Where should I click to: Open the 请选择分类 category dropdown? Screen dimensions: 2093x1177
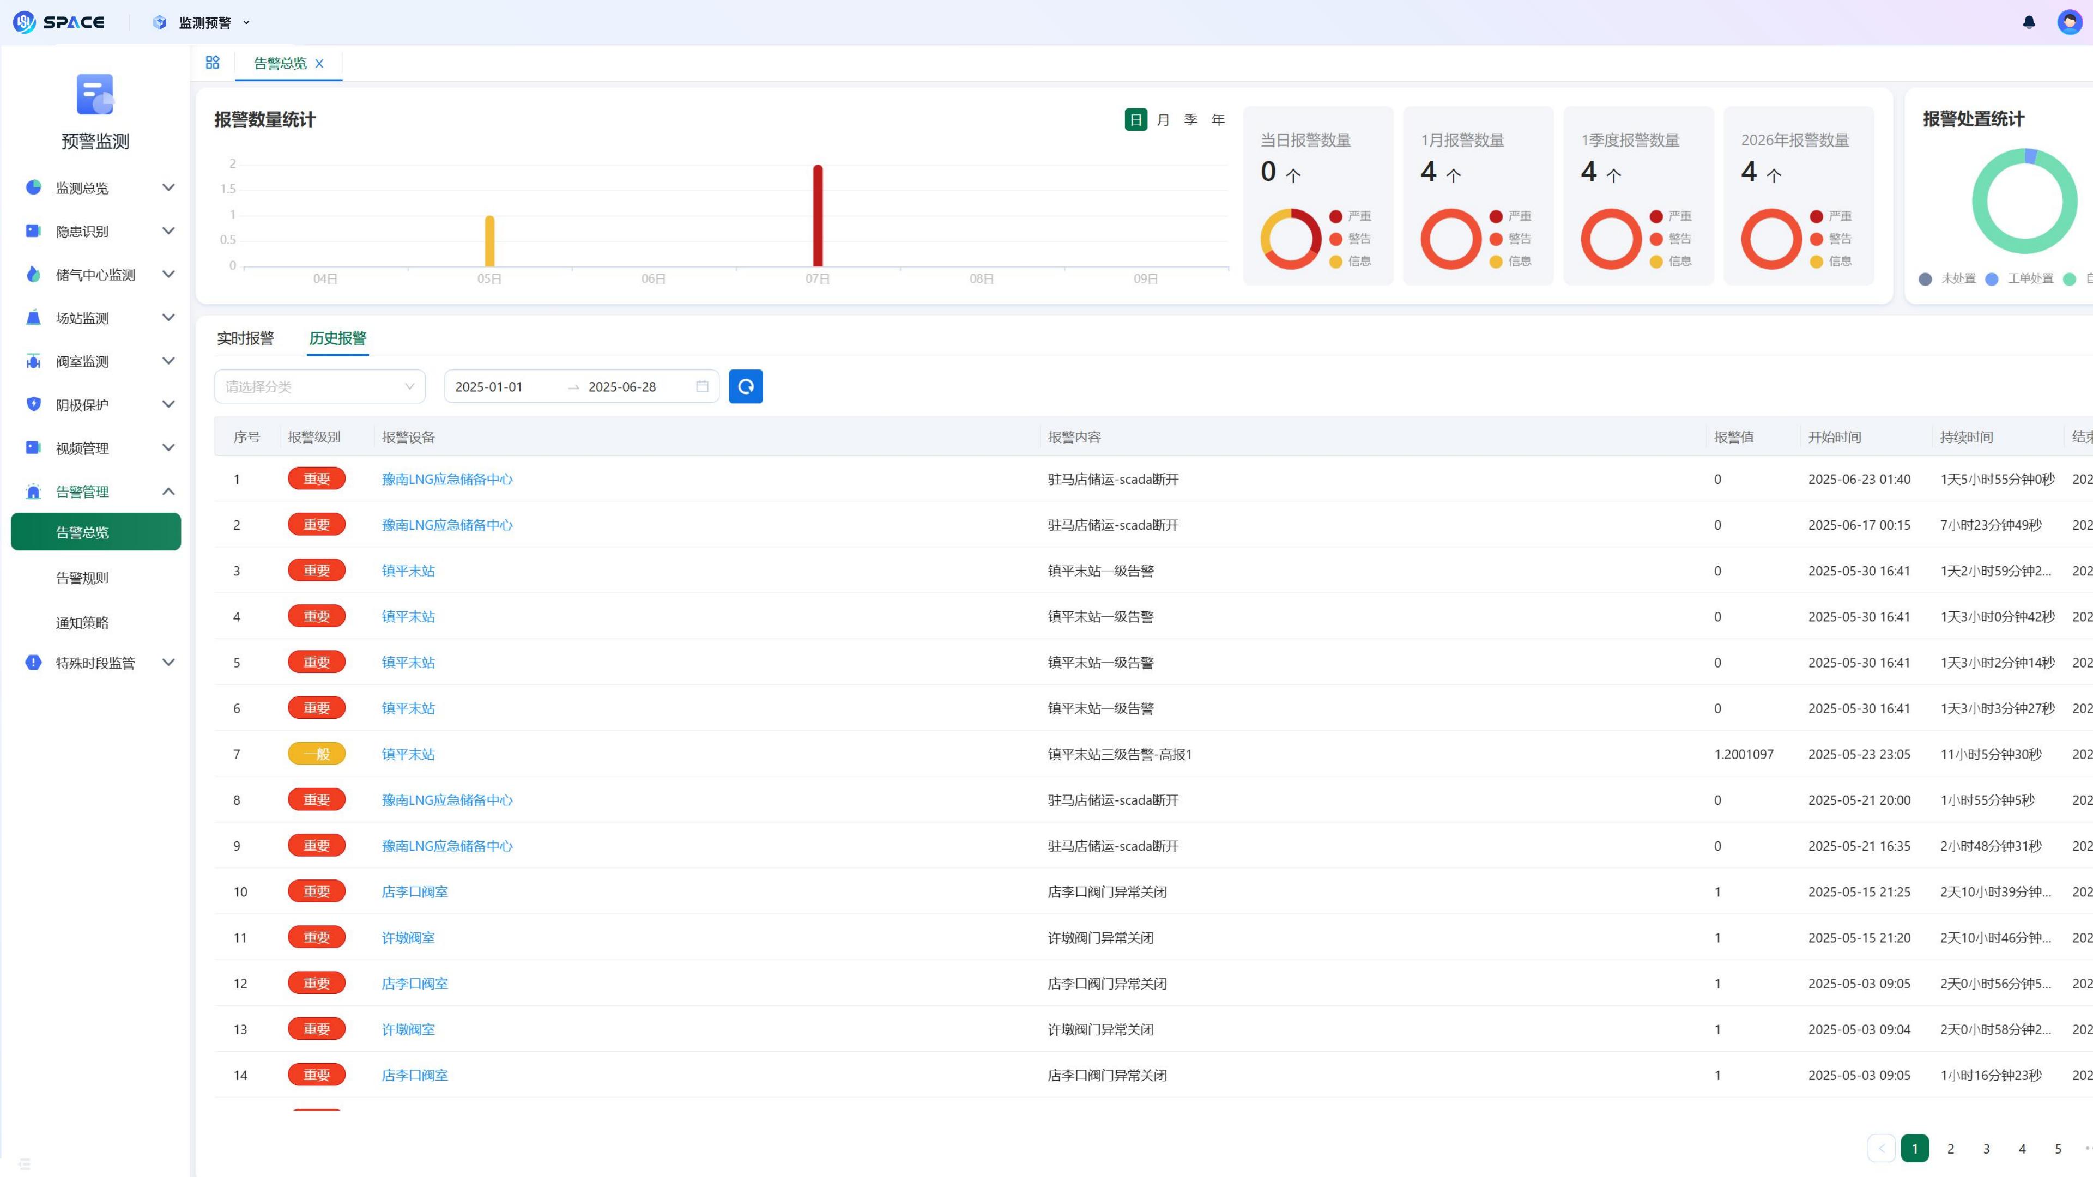(x=319, y=387)
